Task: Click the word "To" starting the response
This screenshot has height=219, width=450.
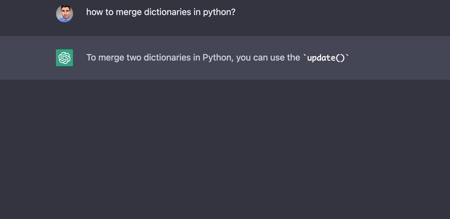Action: 91,58
